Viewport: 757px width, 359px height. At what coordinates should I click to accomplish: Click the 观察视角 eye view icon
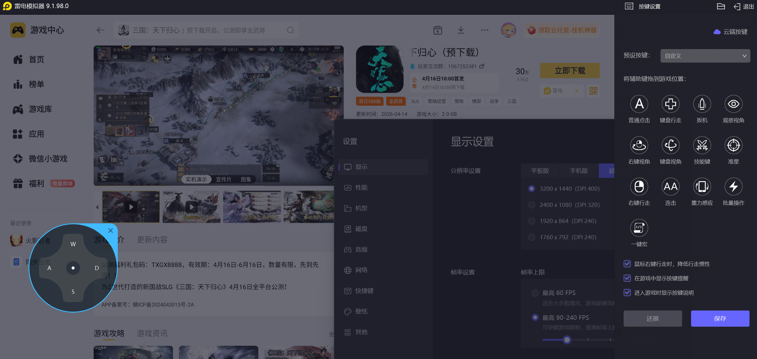tap(733, 104)
